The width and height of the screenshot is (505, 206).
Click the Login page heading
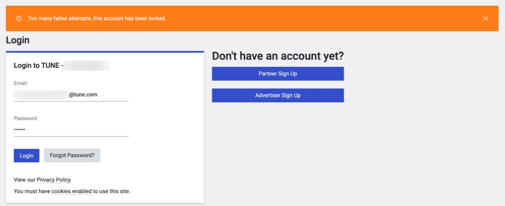tap(18, 41)
